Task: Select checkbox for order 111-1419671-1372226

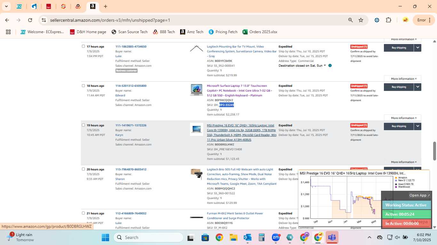Action: 83,125
